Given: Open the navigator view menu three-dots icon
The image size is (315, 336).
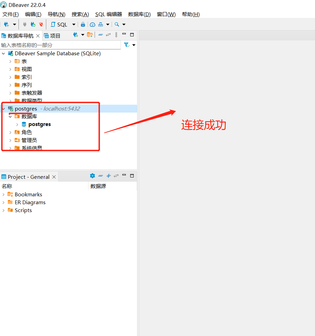Looking at the screenshot, I should pos(116,35).
